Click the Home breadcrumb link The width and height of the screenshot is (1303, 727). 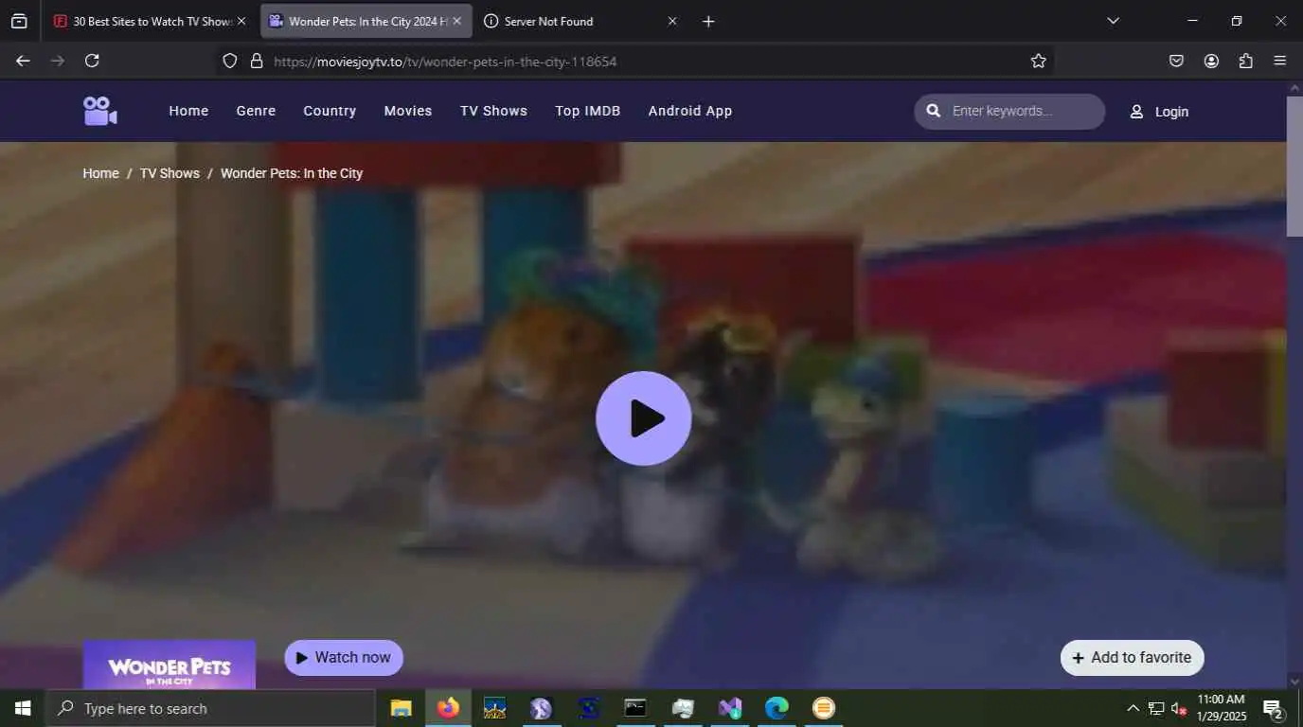click(100, 173)
